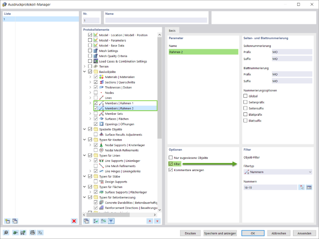This screenshot has height=239, width=319.
Task: Click the save-as-template icon in the footer
Action: point(23,232)
